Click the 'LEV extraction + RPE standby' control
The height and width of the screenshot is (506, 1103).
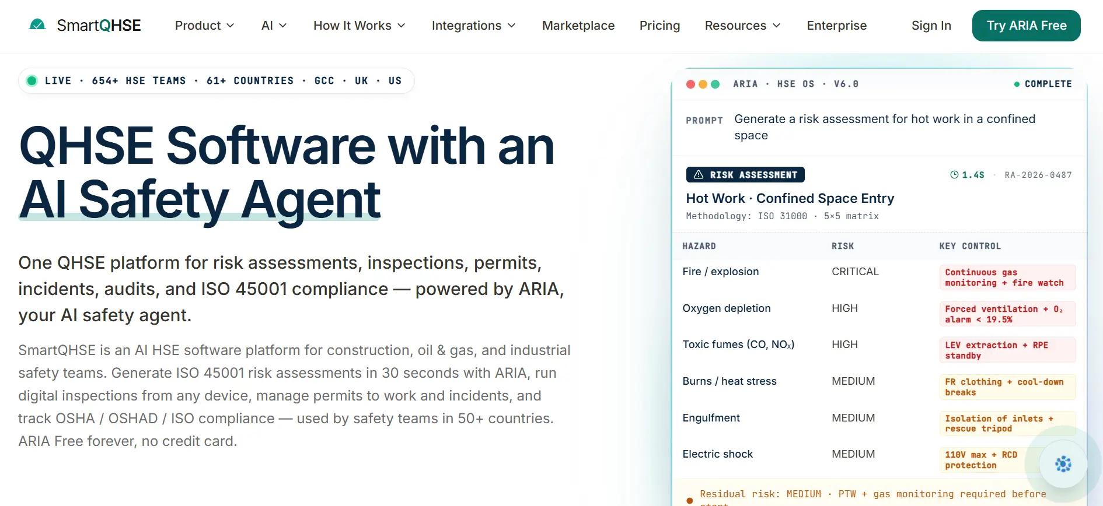coord(1007,350)
